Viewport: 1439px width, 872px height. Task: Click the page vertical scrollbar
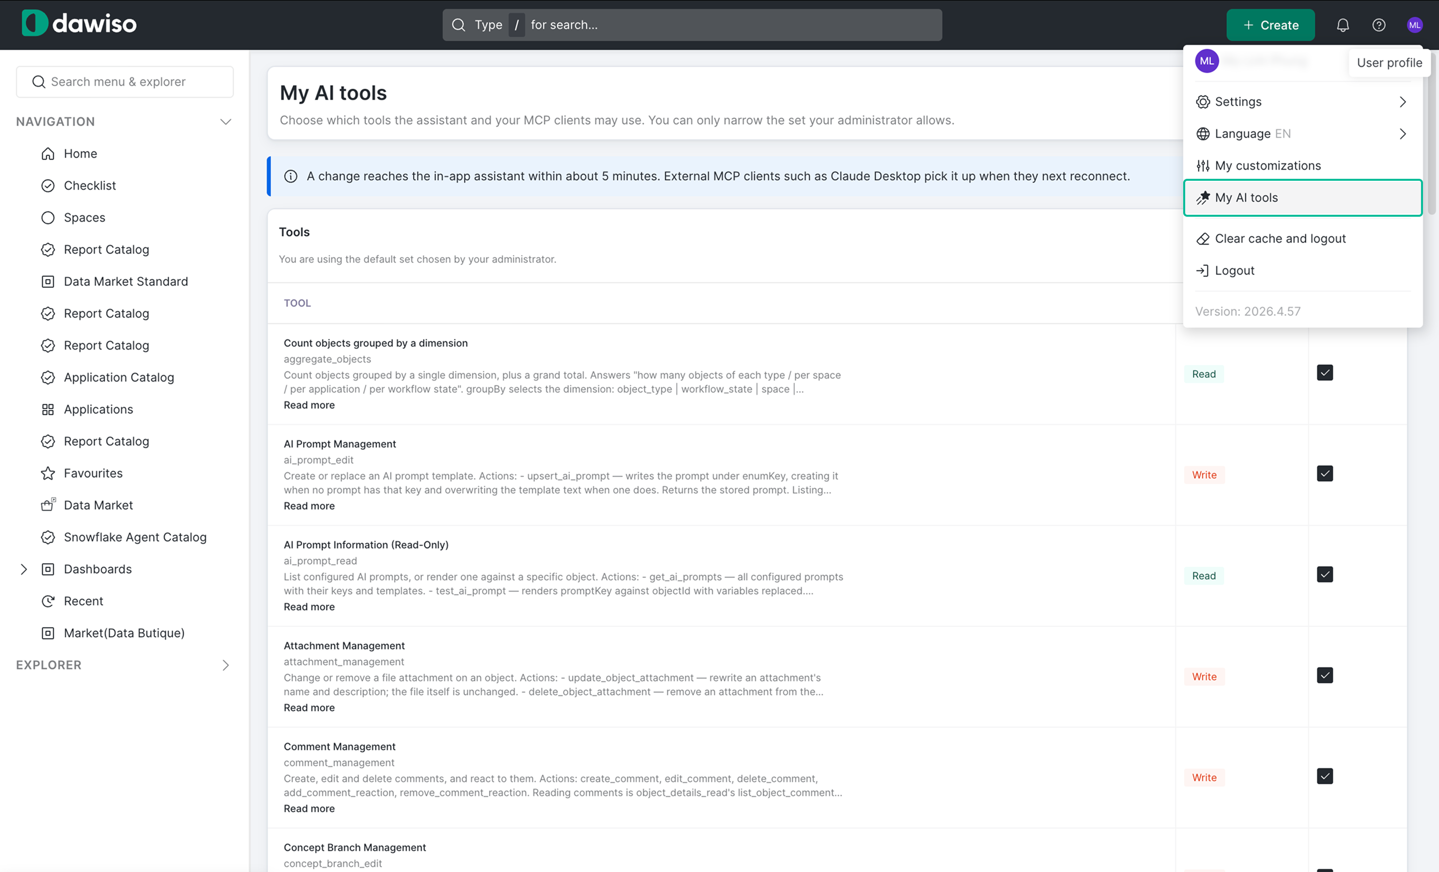(x=1432, y=134)
